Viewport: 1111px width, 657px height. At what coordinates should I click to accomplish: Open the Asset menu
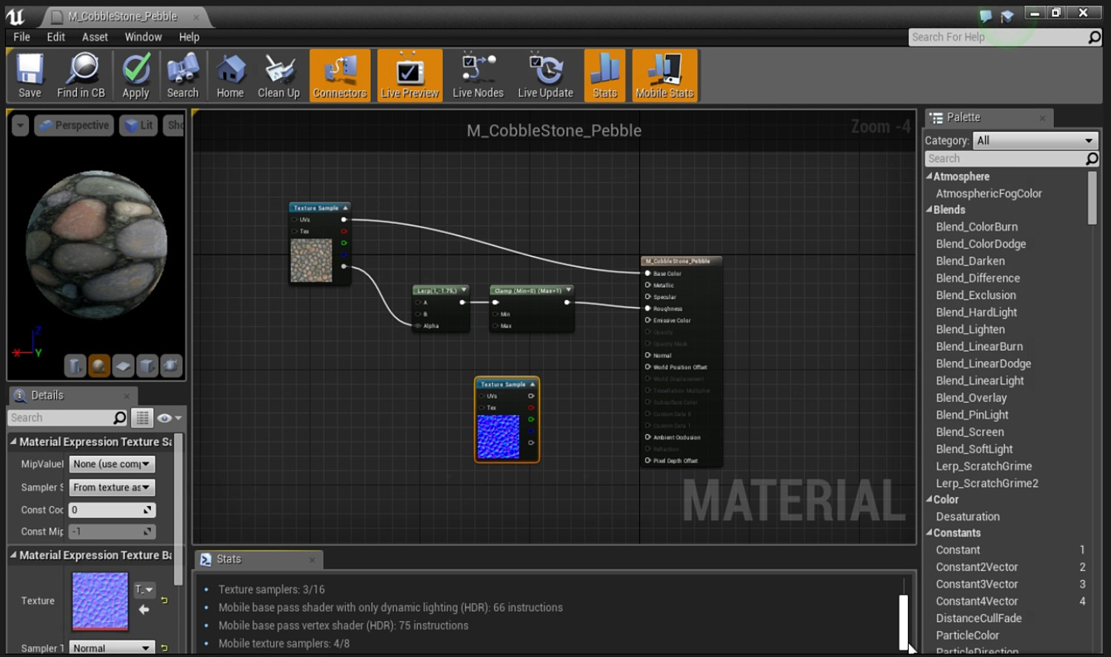(95, 37)
